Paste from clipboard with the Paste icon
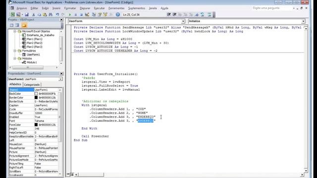Image resolution: width=317 pixels, height=178 pixels. coord(45,14)
